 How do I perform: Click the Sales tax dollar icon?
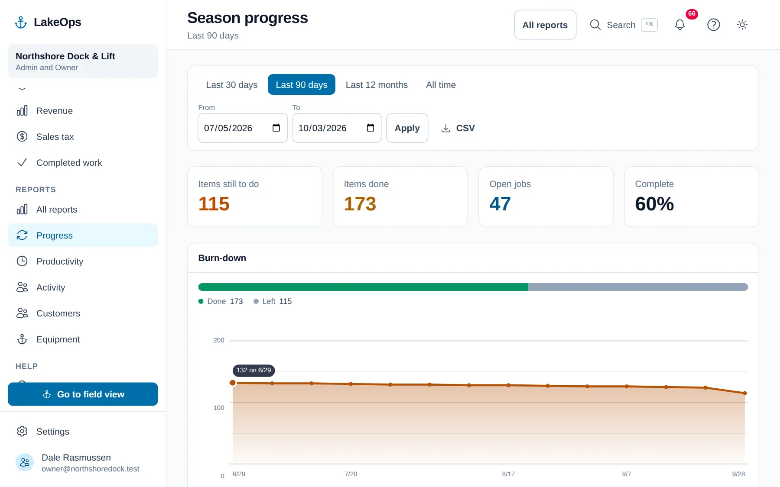[22, 137]
